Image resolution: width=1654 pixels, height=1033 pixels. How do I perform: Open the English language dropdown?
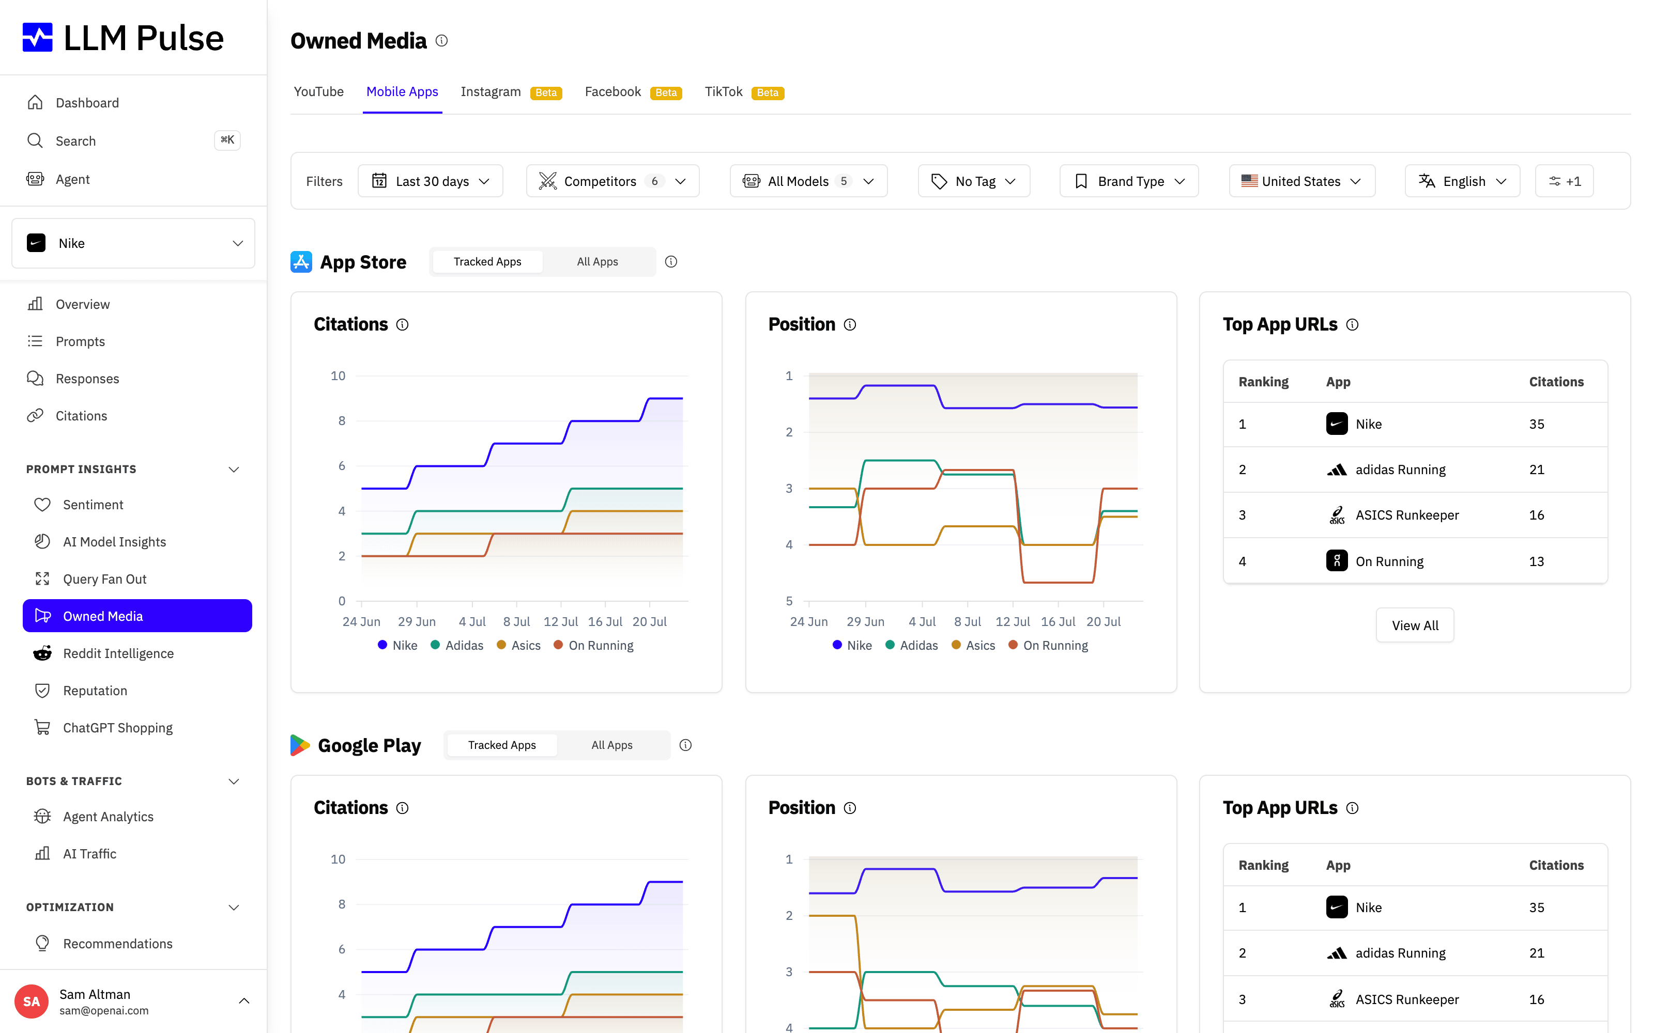click(x=1463, y=181)
